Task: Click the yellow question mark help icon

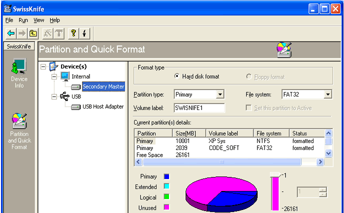Action: (x=73, y=33)
